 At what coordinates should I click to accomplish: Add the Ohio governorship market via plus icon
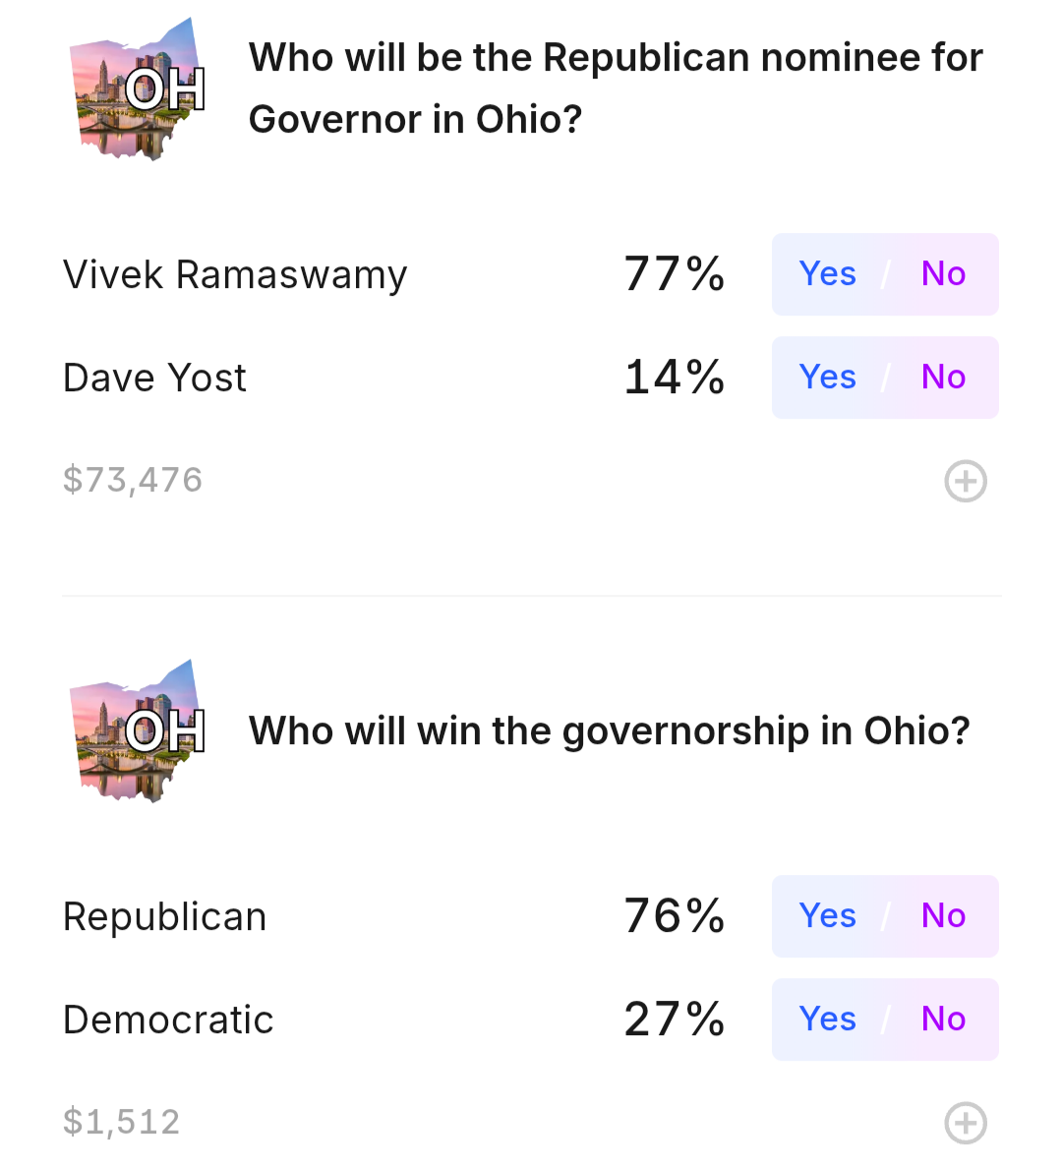coord(966,1123)
